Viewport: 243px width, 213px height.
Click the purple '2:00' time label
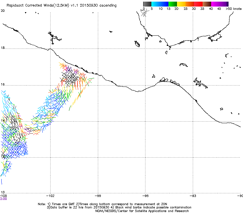pos(3,199)
